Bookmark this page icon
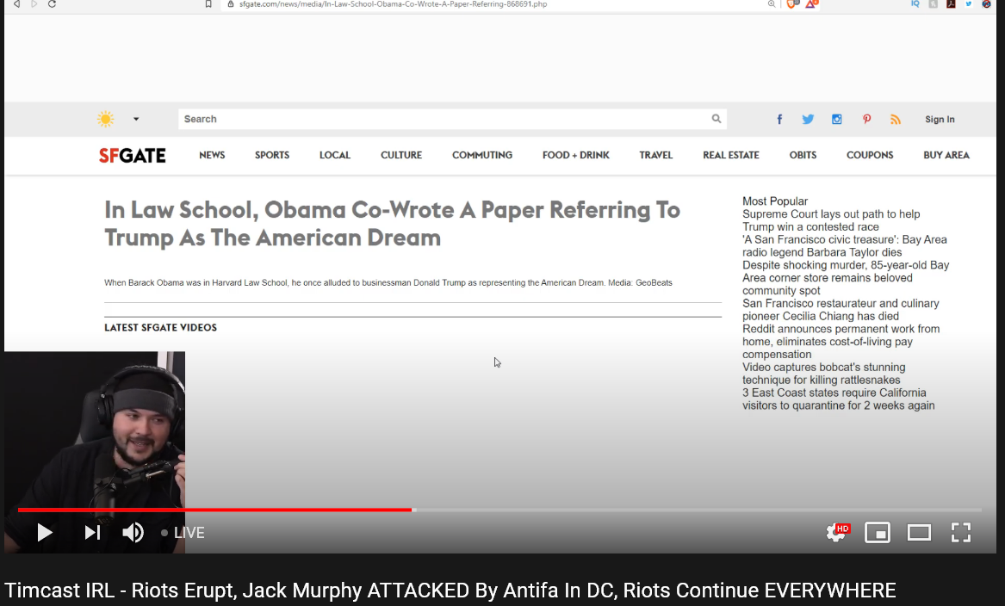The width and height of the screenshot is (1005, 606). [208, 3]
